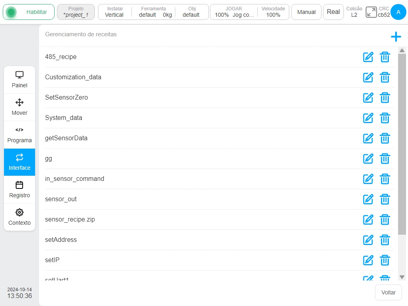408x306 pixels.
Task: Add a new recipe with plus icon
Action: click(x=396, y=37)
